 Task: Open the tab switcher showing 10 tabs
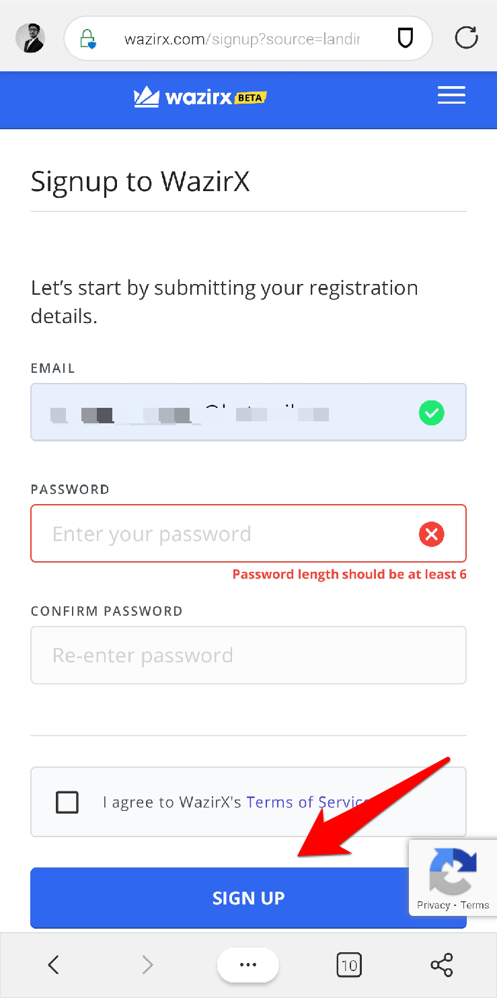(x=348, y=965)
